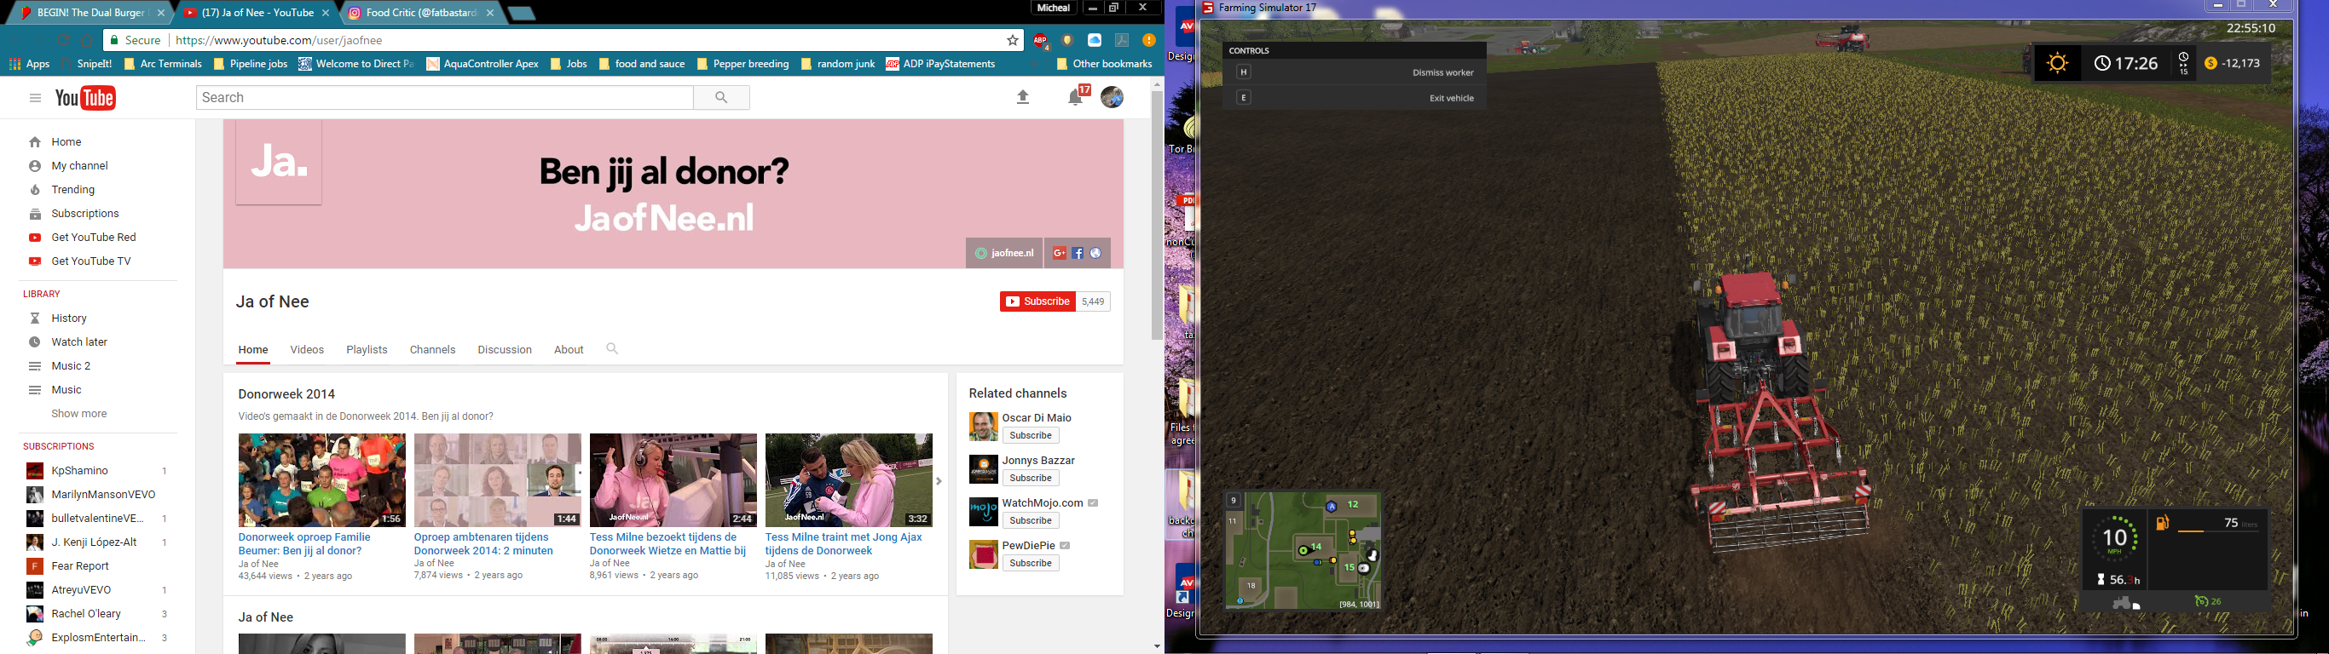Open the channel Channels tab

click(x=432, y=350)
